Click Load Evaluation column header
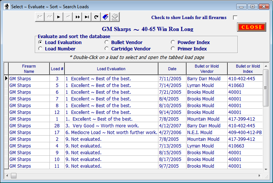This screenshot has width=273, height=183. tap(111, 69)
